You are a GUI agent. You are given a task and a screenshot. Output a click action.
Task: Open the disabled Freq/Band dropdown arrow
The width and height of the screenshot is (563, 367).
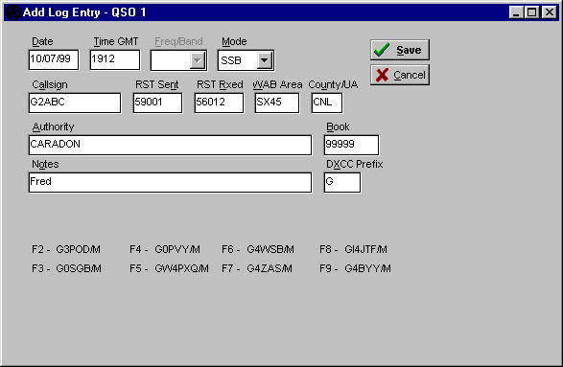point(198,60)
